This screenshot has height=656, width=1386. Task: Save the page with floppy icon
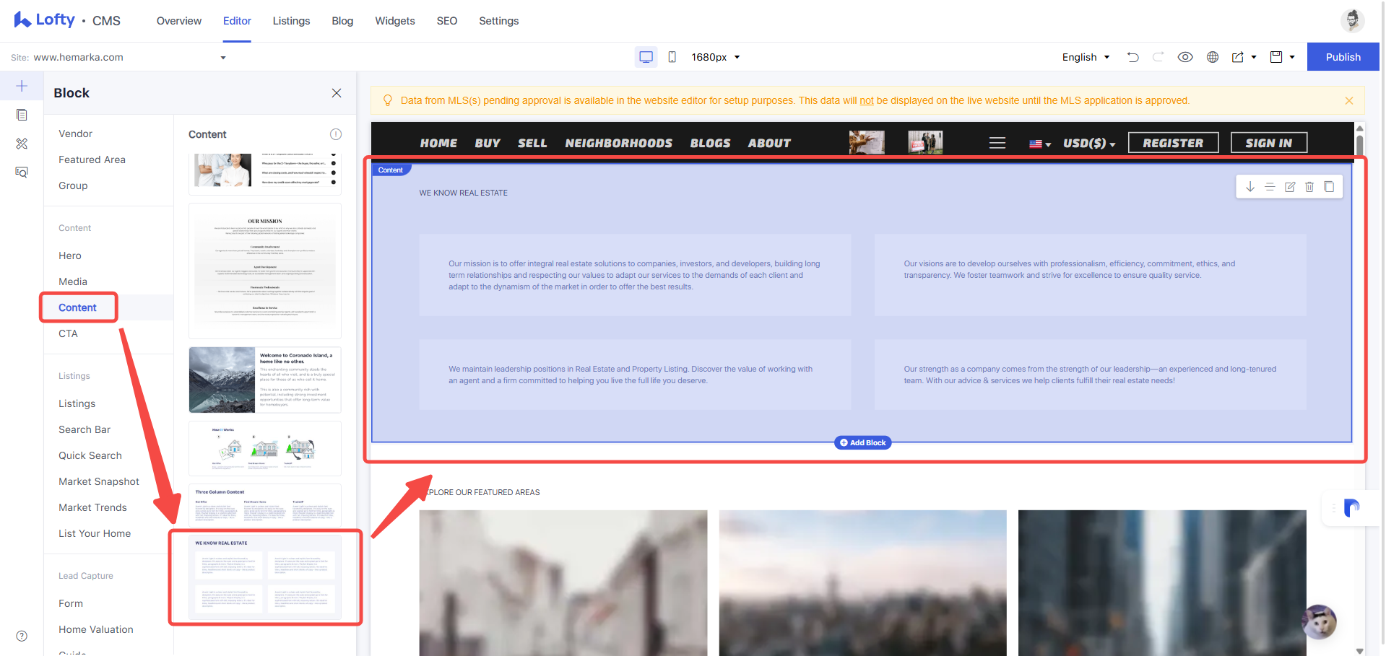[1276, 57]
